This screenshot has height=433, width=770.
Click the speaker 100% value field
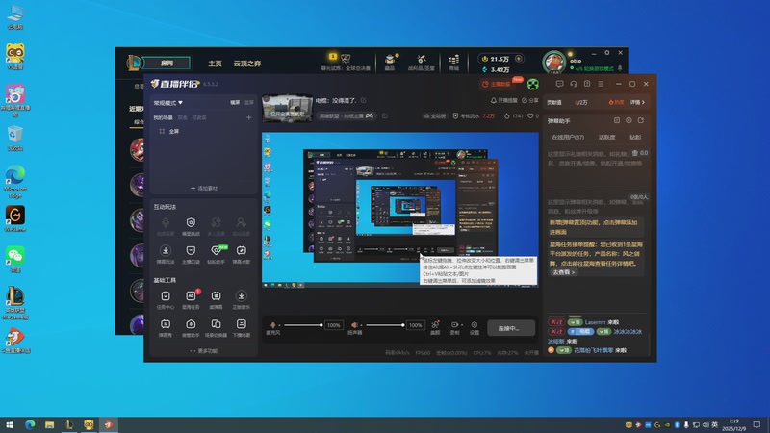pyautogui.click(x=416, y=325)
